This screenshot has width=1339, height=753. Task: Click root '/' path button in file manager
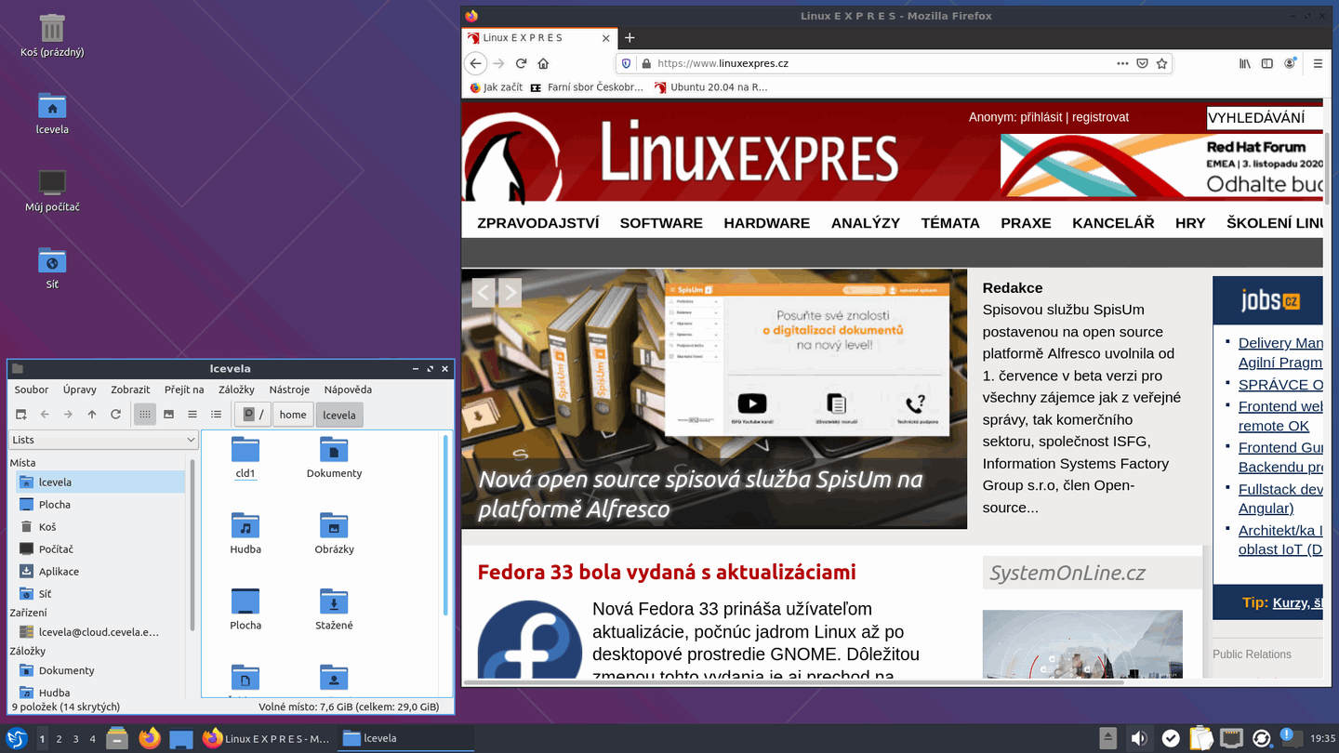point(253,415)
